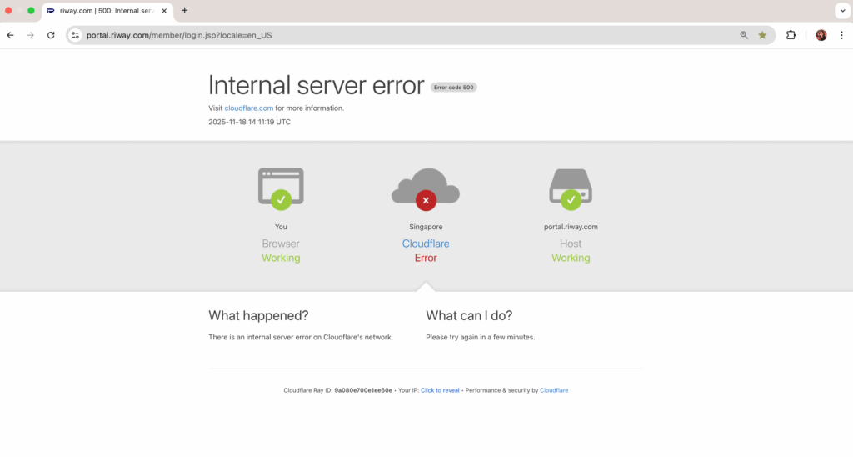Click the timestamp 2025-11-18 14:11:19 UTC
This screenshot has width=853, height=457.
(249, 122)
